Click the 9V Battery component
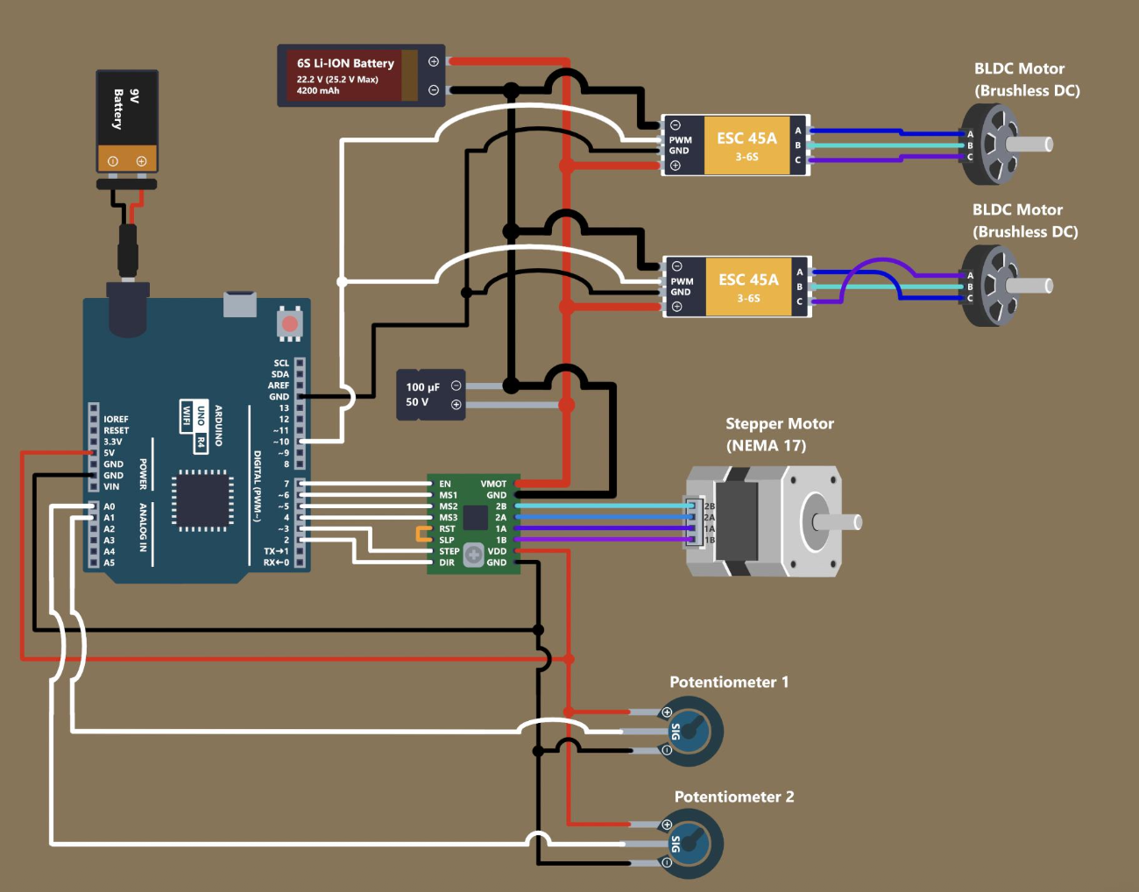The image size is (1139, 892). pyautogui.click(x=126, y=121)
